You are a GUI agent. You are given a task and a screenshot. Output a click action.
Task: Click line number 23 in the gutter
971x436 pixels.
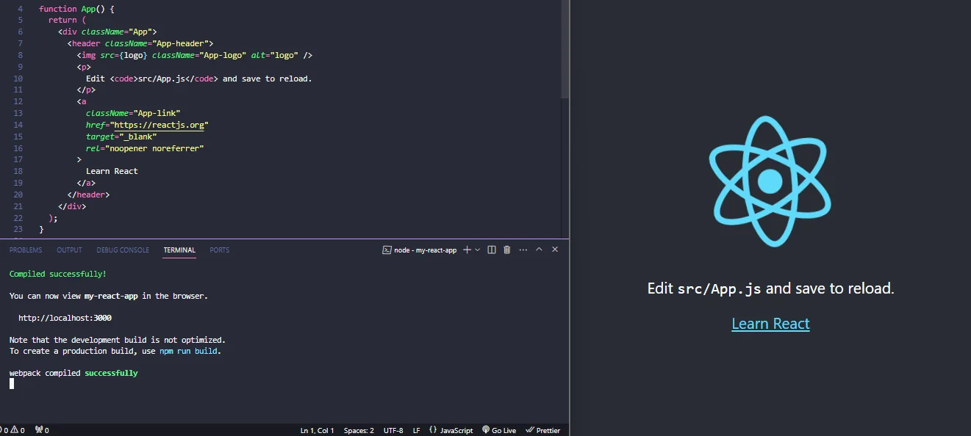coord(18,229)
